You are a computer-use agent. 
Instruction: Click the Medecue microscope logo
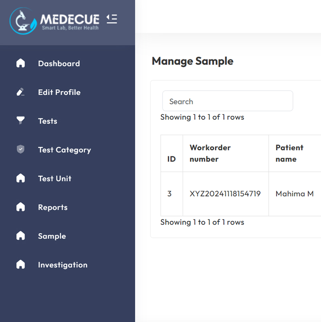[x=23, y=21]
